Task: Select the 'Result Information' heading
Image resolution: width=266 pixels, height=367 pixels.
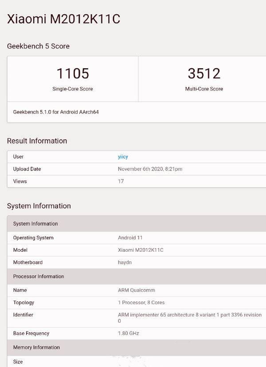Action: [x=37, y=141]
